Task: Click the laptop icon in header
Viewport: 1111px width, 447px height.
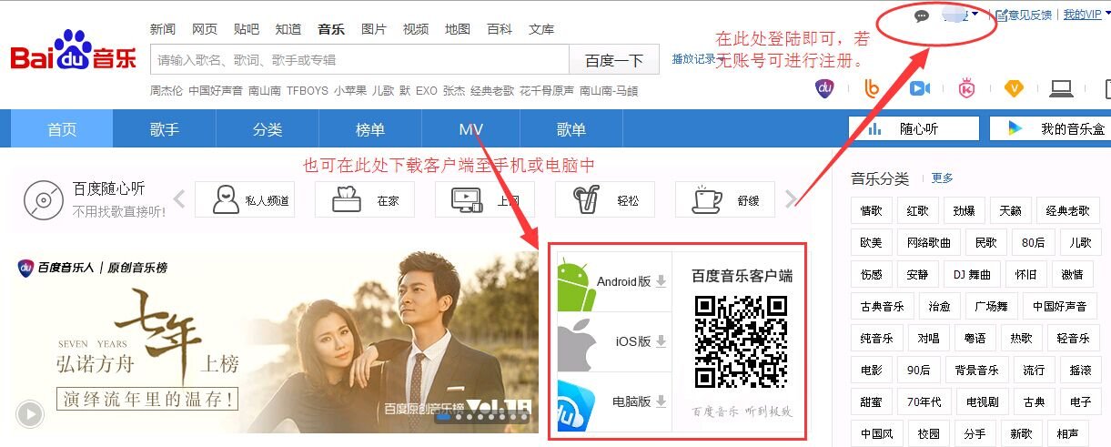Action: pyautogui.click(x=1061, y=88)
